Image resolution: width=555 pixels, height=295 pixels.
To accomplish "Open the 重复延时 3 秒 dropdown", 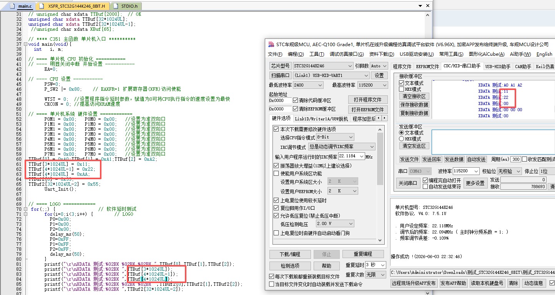I will point(375,265).
